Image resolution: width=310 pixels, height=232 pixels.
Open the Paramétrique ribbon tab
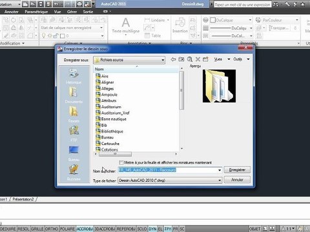tap(36, 12)
